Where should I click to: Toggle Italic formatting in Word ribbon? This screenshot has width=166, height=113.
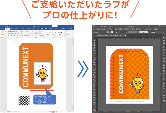(11, 34)
